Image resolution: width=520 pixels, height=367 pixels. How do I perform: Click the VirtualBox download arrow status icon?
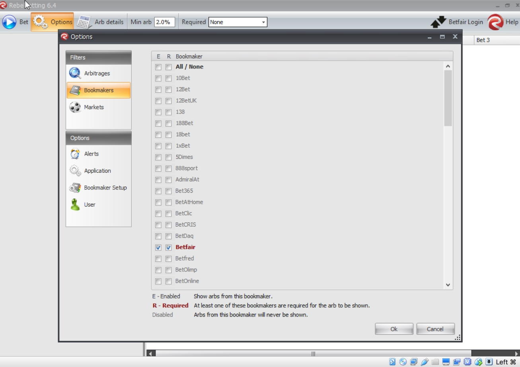(489, 362)
